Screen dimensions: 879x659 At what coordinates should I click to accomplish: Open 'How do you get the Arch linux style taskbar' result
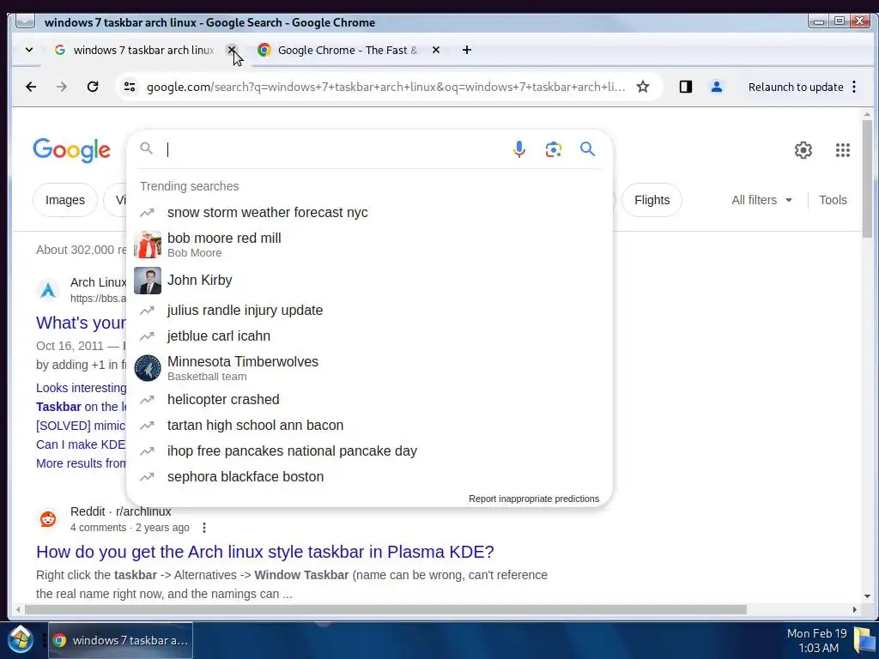[x=264, y=552]
